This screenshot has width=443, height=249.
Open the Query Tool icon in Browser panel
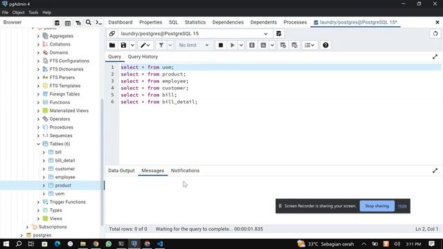pyautogui.click(x=57, y=23)
